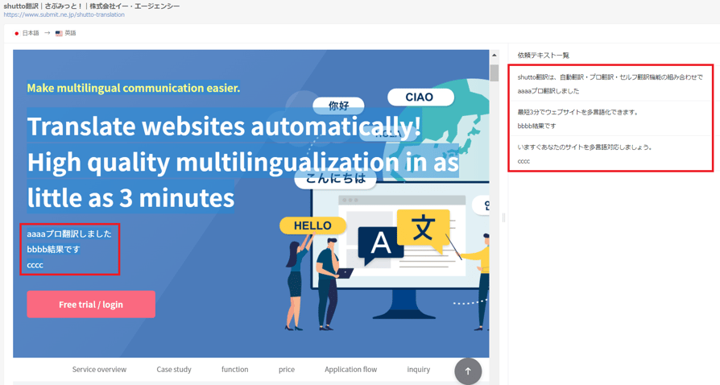720x385 pixels.
Task: Click the preview pane vertical scrollbar thumb
Action: [x=494, y=72]
